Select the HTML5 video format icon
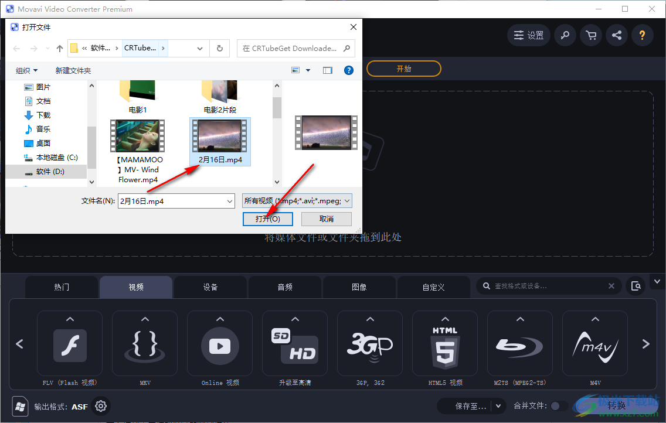This screenshot has height=423, width=666. (445, 346)
